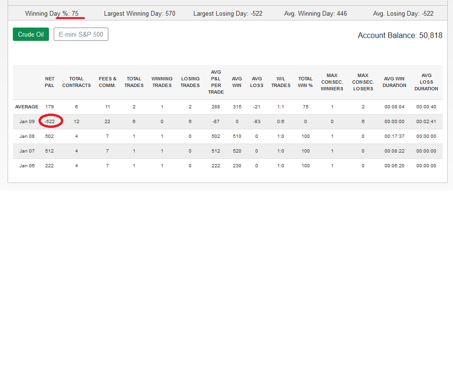453x376 pixels.
Task: Click the 00:08:22 win duration for Jan 07
Action: pyautogui.click(x=395, y=151)
